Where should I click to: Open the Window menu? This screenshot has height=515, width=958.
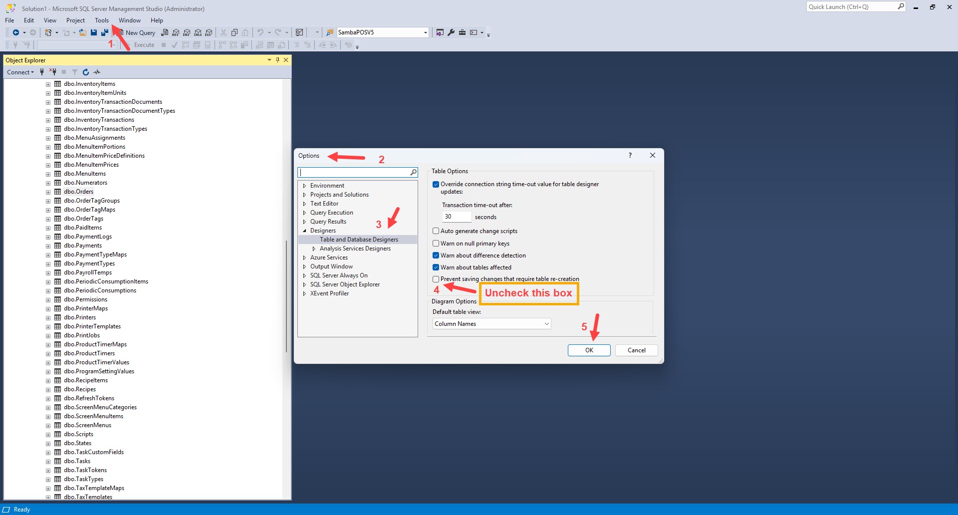click(130, 20)
